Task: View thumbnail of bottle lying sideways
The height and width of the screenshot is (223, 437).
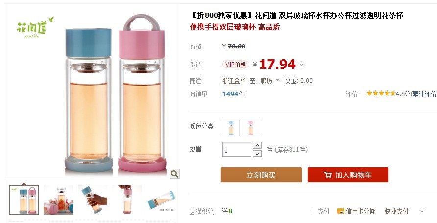Action: click(x=161, y=200)
